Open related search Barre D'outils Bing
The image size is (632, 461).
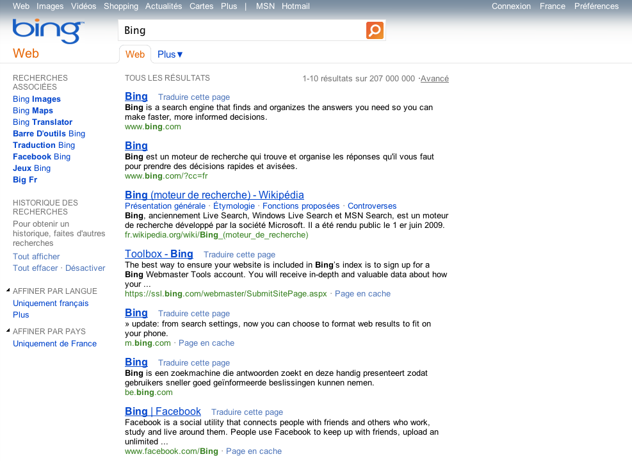coord(49,133)
